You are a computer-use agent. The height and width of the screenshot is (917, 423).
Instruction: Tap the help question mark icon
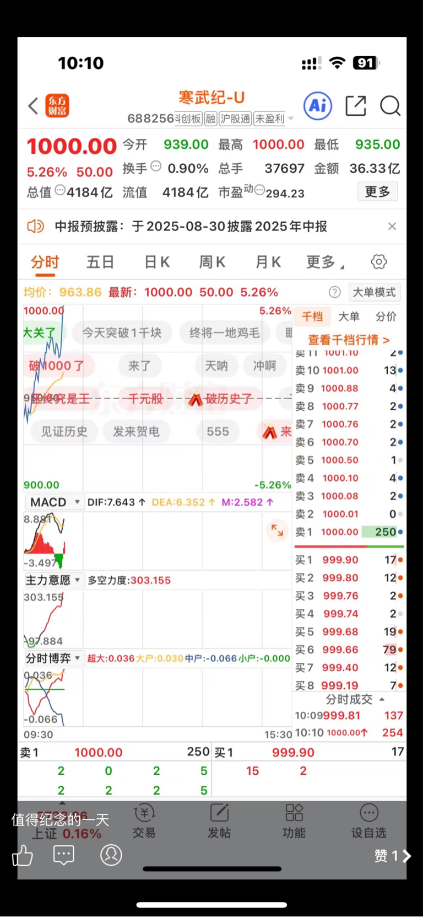click(334, 292)
